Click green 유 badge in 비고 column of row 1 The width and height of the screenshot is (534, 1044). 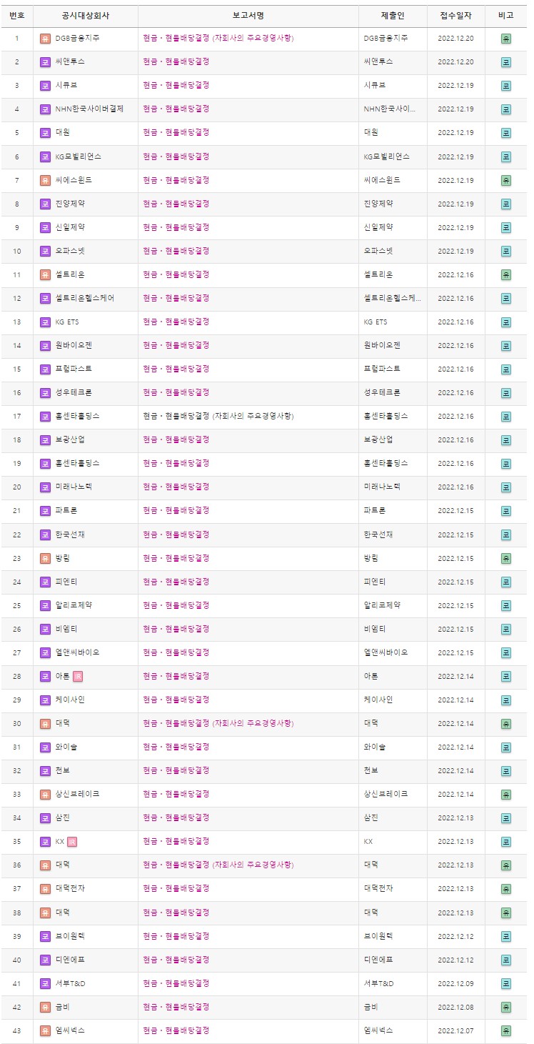[x=506, y=38]
